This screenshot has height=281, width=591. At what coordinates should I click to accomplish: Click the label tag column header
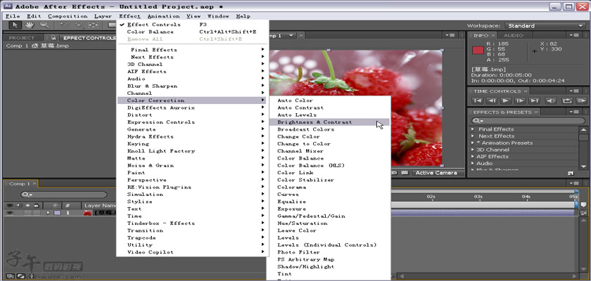pos(56,206)
